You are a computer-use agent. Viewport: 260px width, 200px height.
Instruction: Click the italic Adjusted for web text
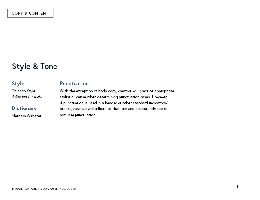(x=27, y=97)
